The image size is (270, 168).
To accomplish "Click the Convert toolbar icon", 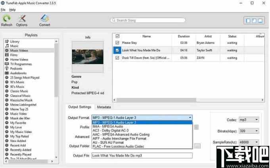I will 44,18.
